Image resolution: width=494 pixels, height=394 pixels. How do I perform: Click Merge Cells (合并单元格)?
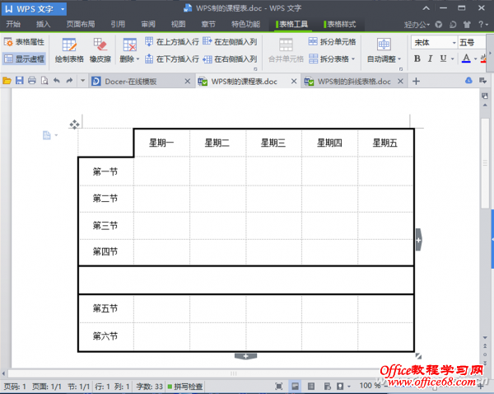tap(286, 50)
